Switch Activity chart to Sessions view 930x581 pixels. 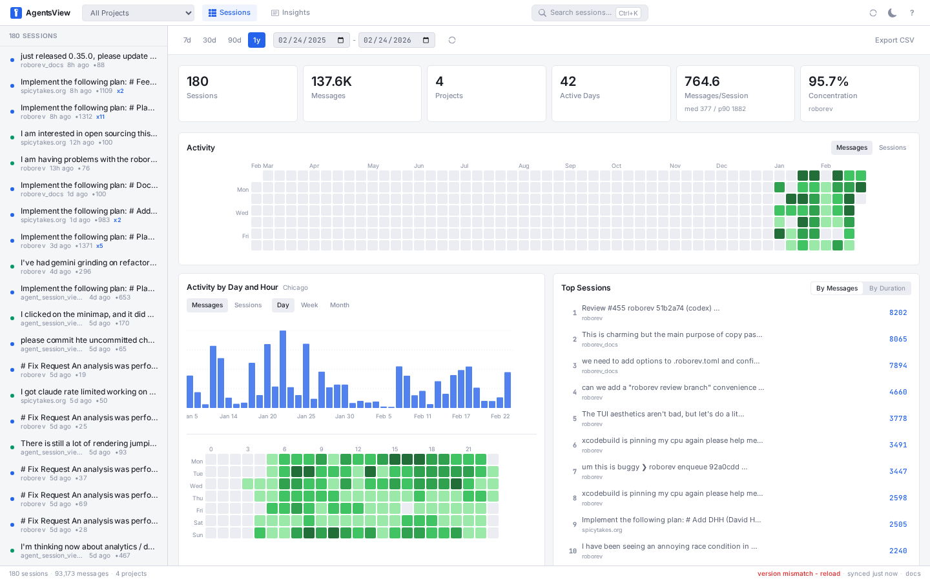pos(892,148)
